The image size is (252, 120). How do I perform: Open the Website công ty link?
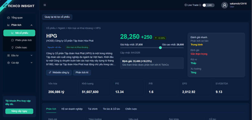tap(59, 73)
